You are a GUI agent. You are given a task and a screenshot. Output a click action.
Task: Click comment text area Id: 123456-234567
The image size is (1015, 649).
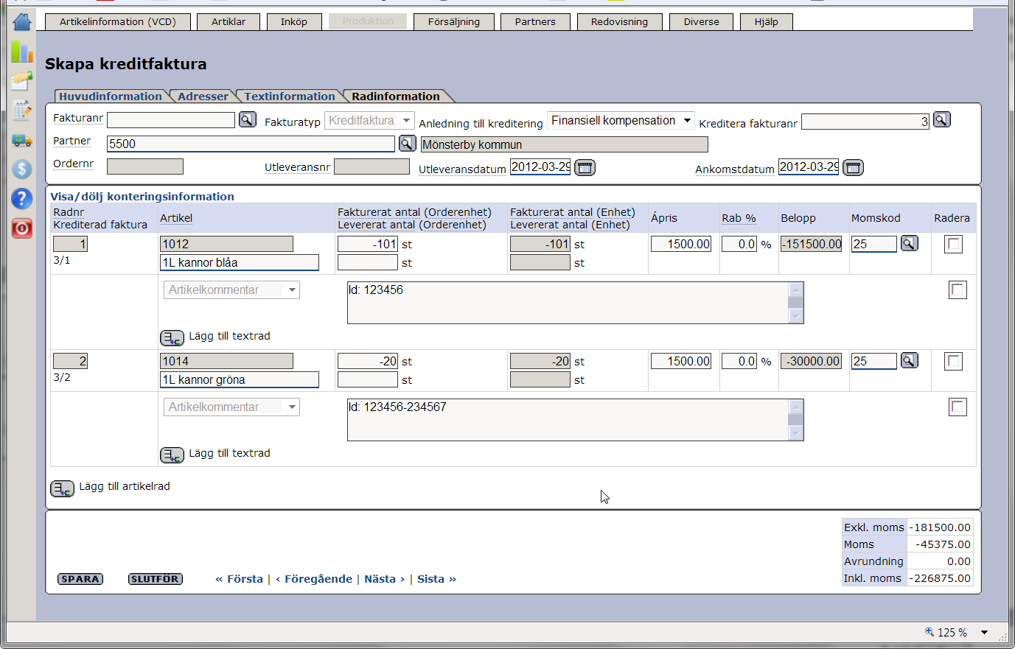pos(568,420)
